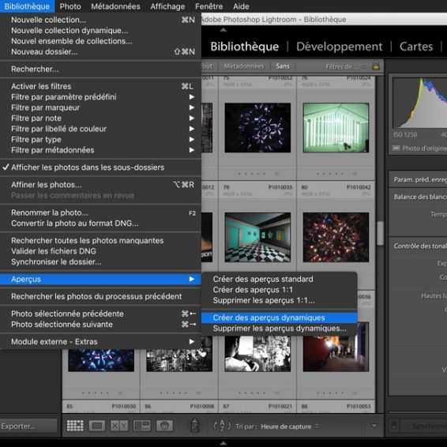Expand Filtre par type submenu
Screen dimensions: 447x447
tap(100, 140)
